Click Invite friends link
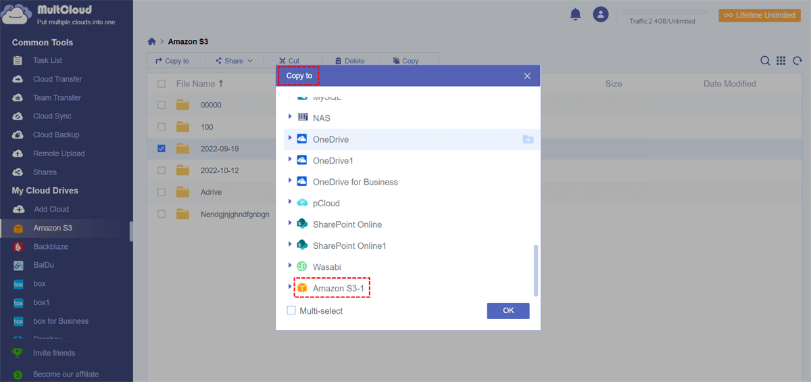The image size is (811, 382). (x=54, y=353)
